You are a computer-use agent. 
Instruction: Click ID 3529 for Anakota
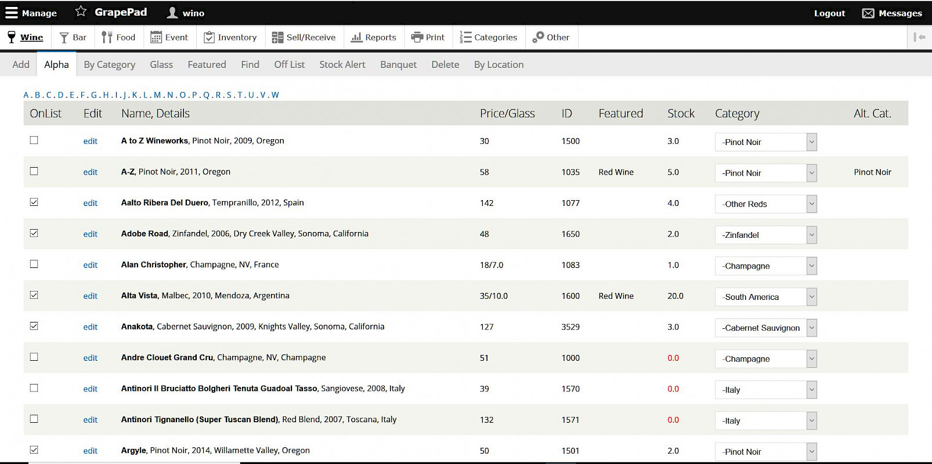coord(570,327)
